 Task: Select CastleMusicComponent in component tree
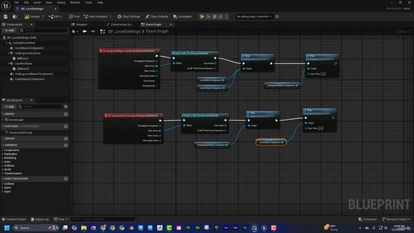pyautogui.click(x=30, y=79)
